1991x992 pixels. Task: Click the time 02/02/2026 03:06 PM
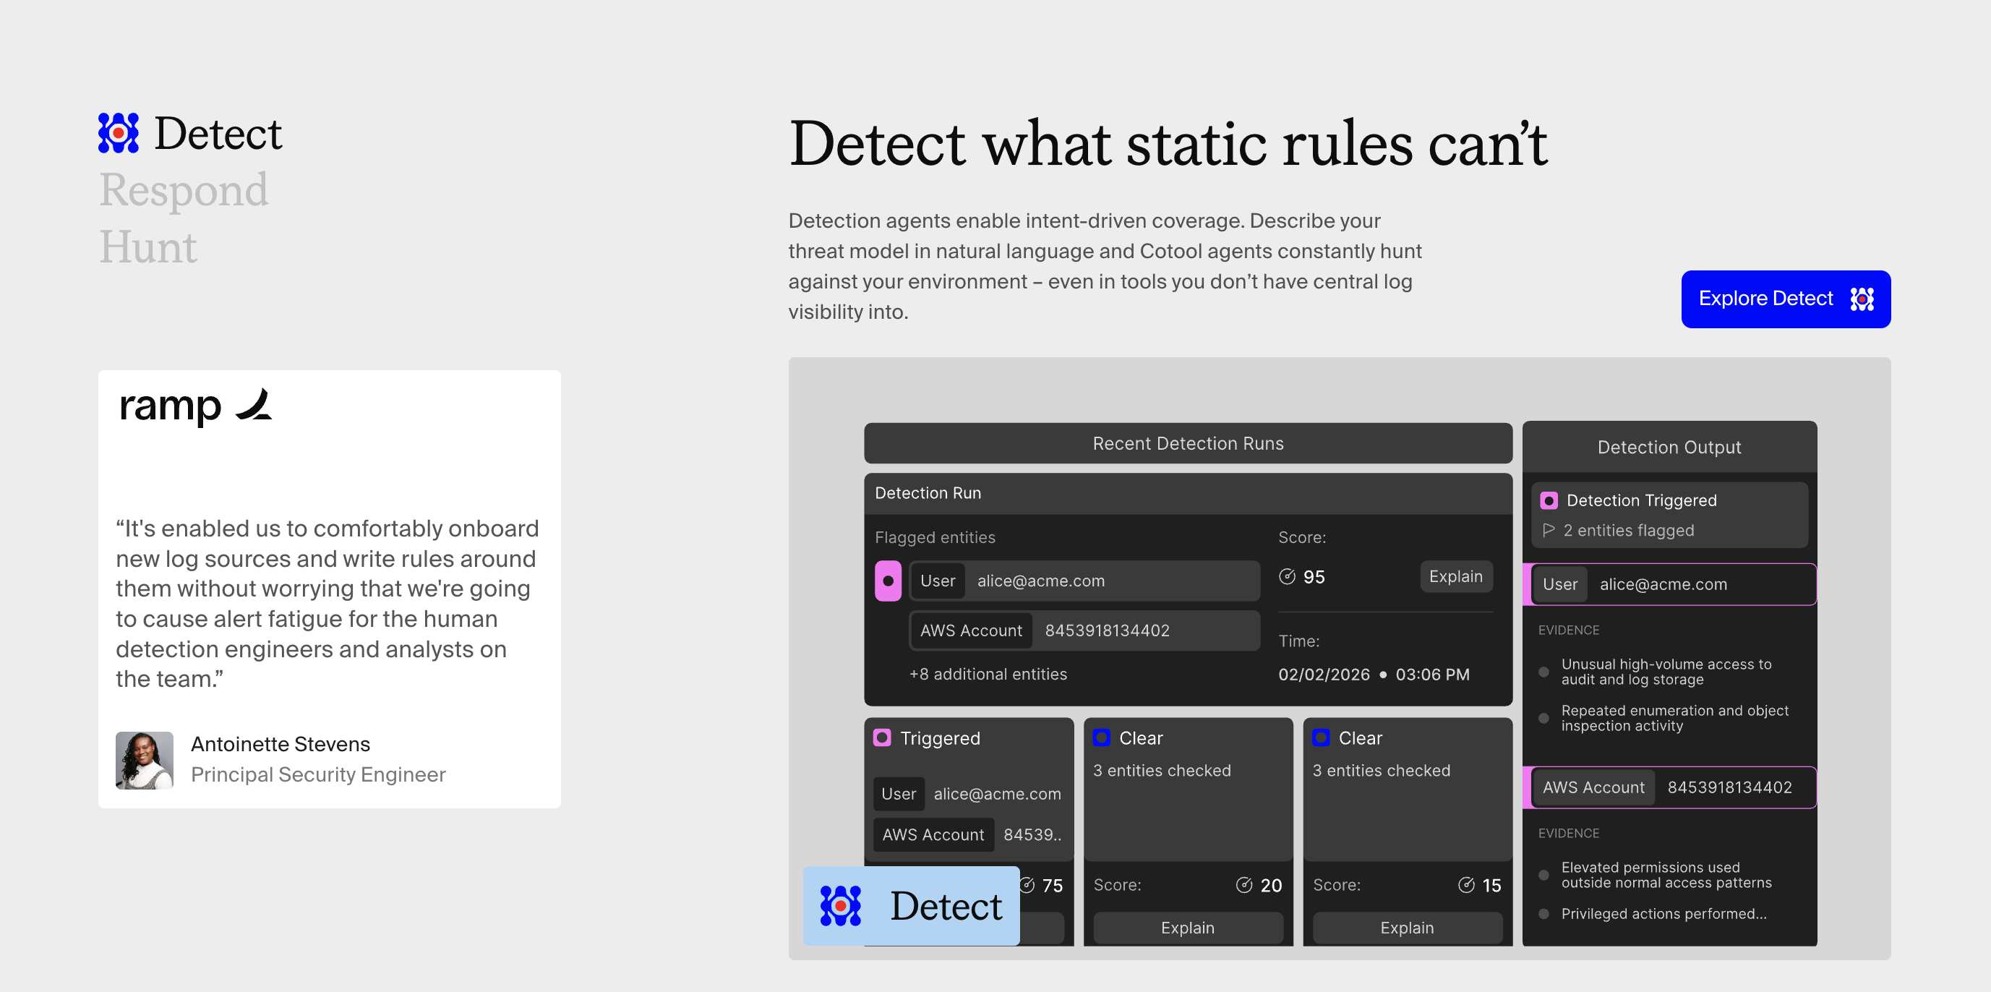[1374, 674]
